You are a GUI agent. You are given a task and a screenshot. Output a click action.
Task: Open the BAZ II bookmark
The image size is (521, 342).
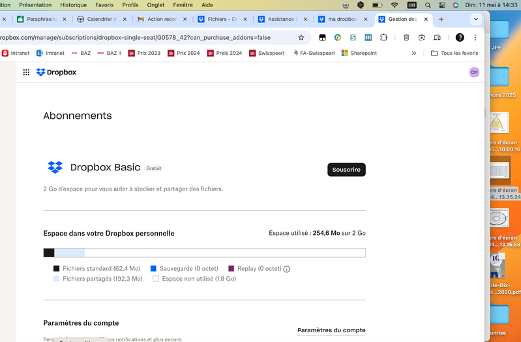pos(110,54)
